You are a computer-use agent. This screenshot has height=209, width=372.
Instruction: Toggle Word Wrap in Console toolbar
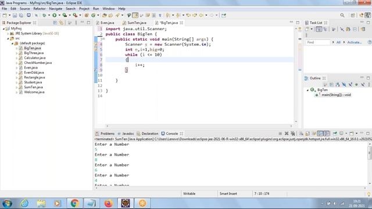coord(314,134)
